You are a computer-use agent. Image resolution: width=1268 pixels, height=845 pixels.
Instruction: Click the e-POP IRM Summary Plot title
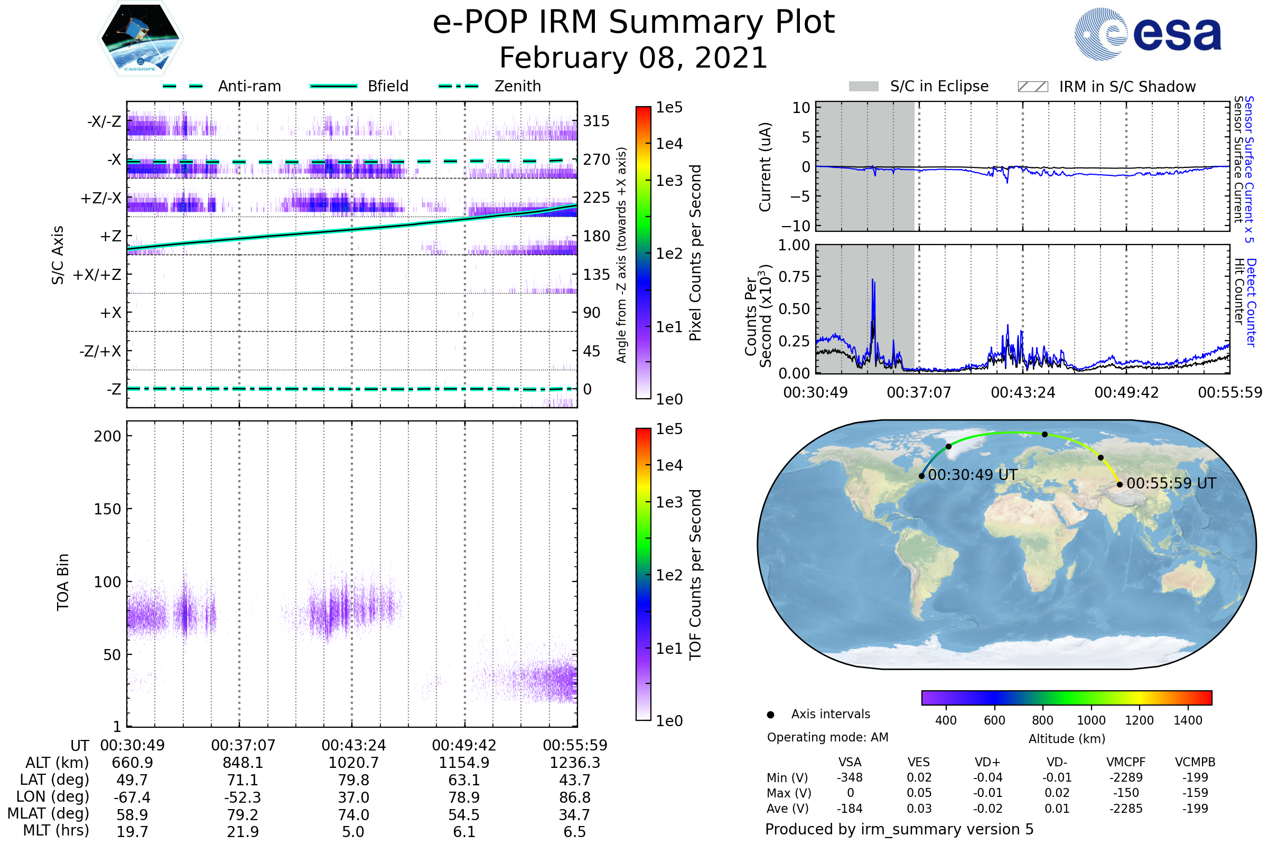coord(633,23)
